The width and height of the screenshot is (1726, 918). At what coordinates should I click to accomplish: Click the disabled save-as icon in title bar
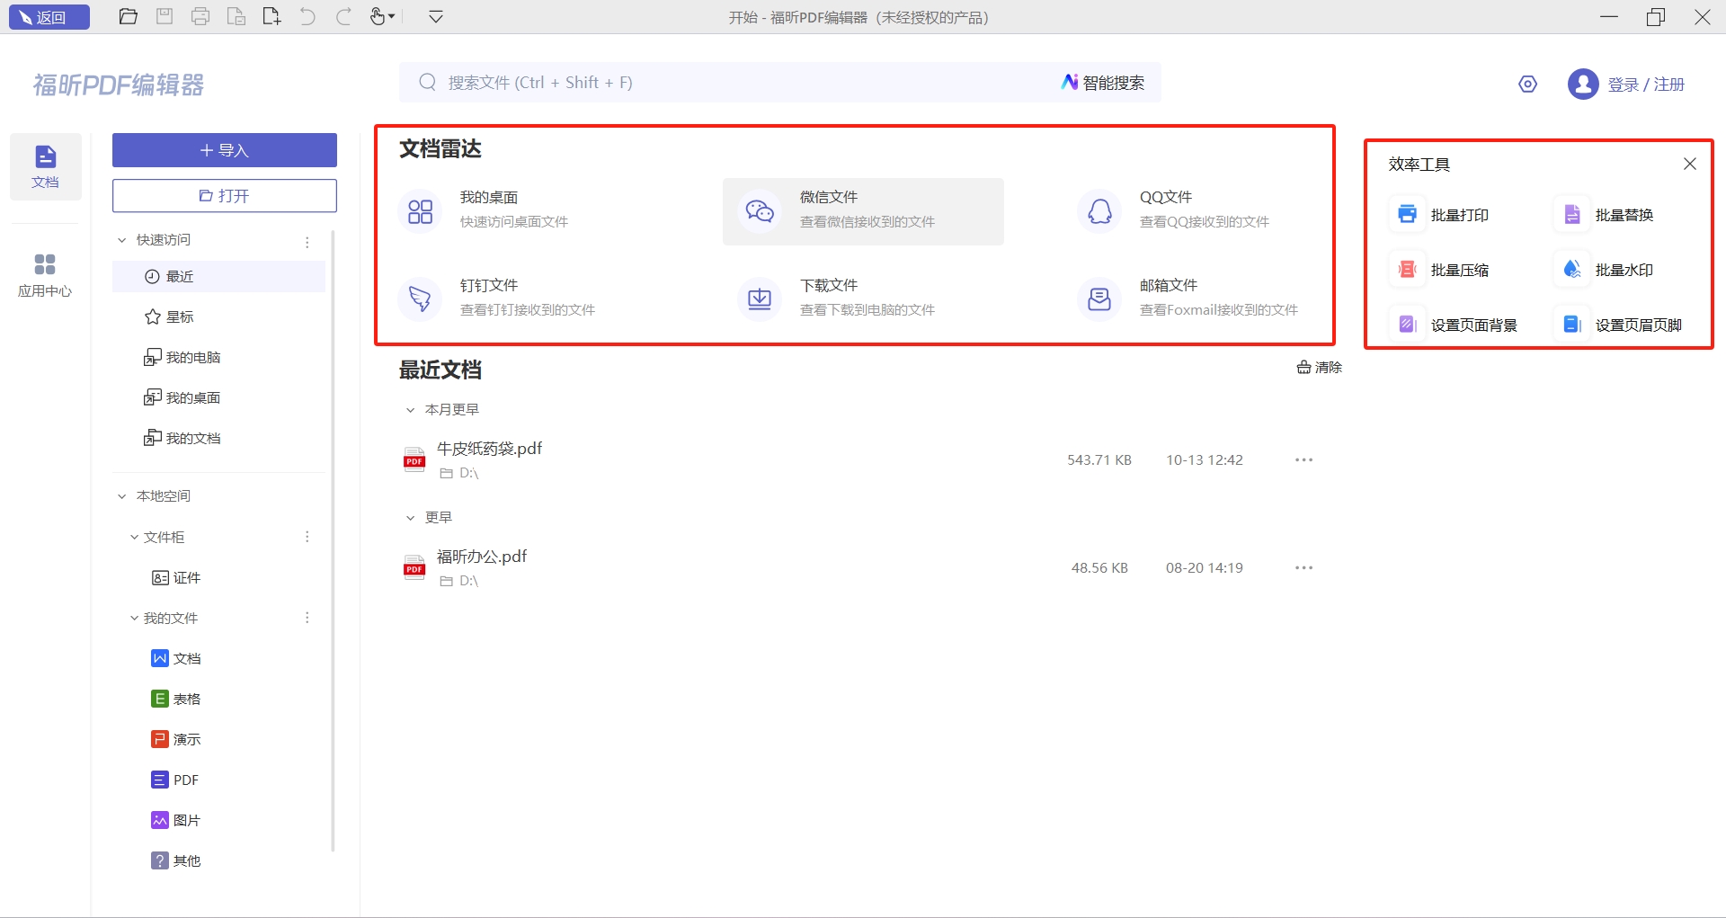pos(236,17)
